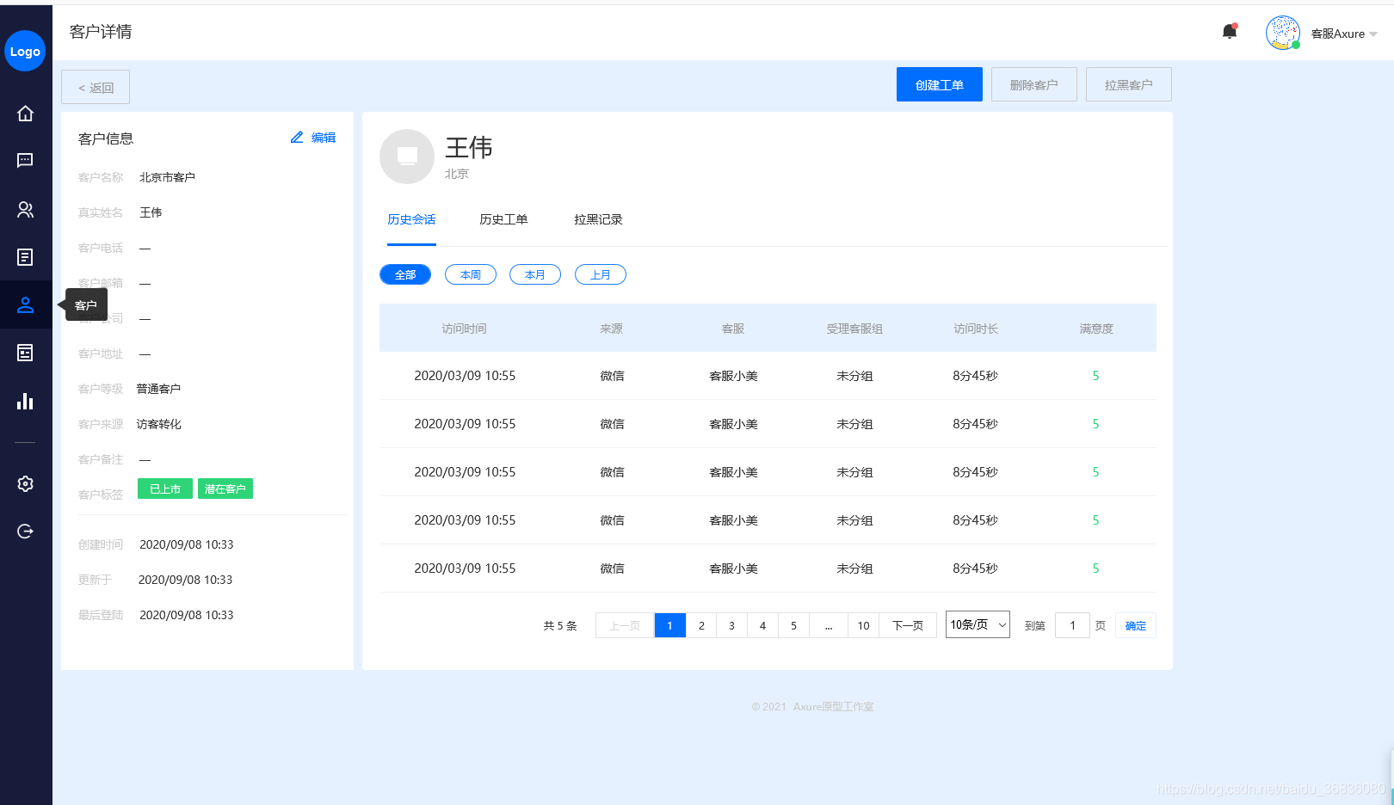Open the visitors people sidebar icon
1394x805 pixels.
pos(25,209)
